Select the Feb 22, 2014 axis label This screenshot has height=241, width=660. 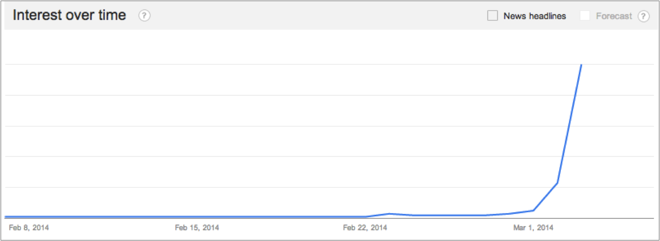tap(365, 227)
